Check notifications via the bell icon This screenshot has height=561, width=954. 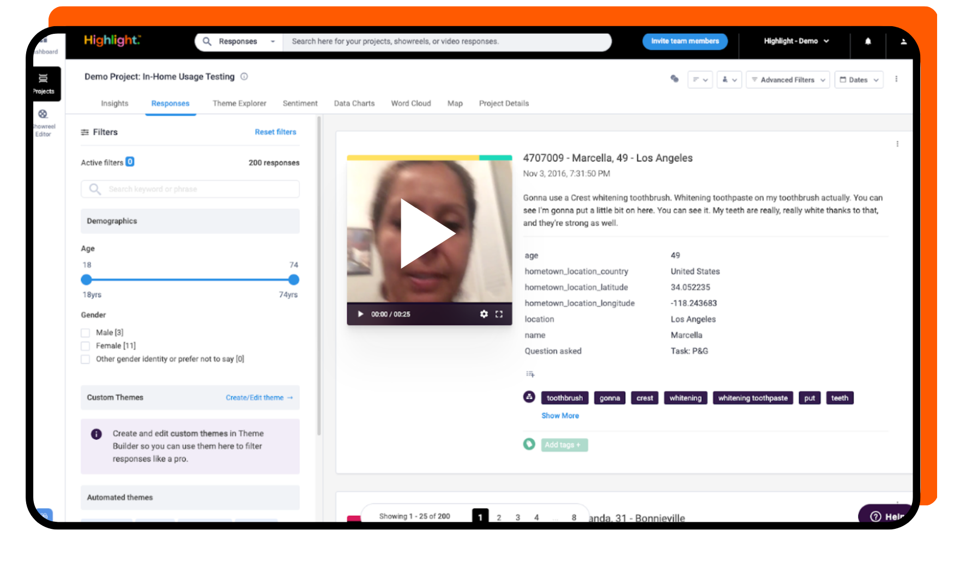click(x=868, y=41)
